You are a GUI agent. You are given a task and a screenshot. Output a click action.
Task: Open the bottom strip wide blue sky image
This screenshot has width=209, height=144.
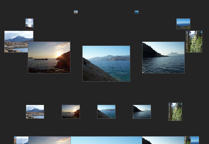106,140
